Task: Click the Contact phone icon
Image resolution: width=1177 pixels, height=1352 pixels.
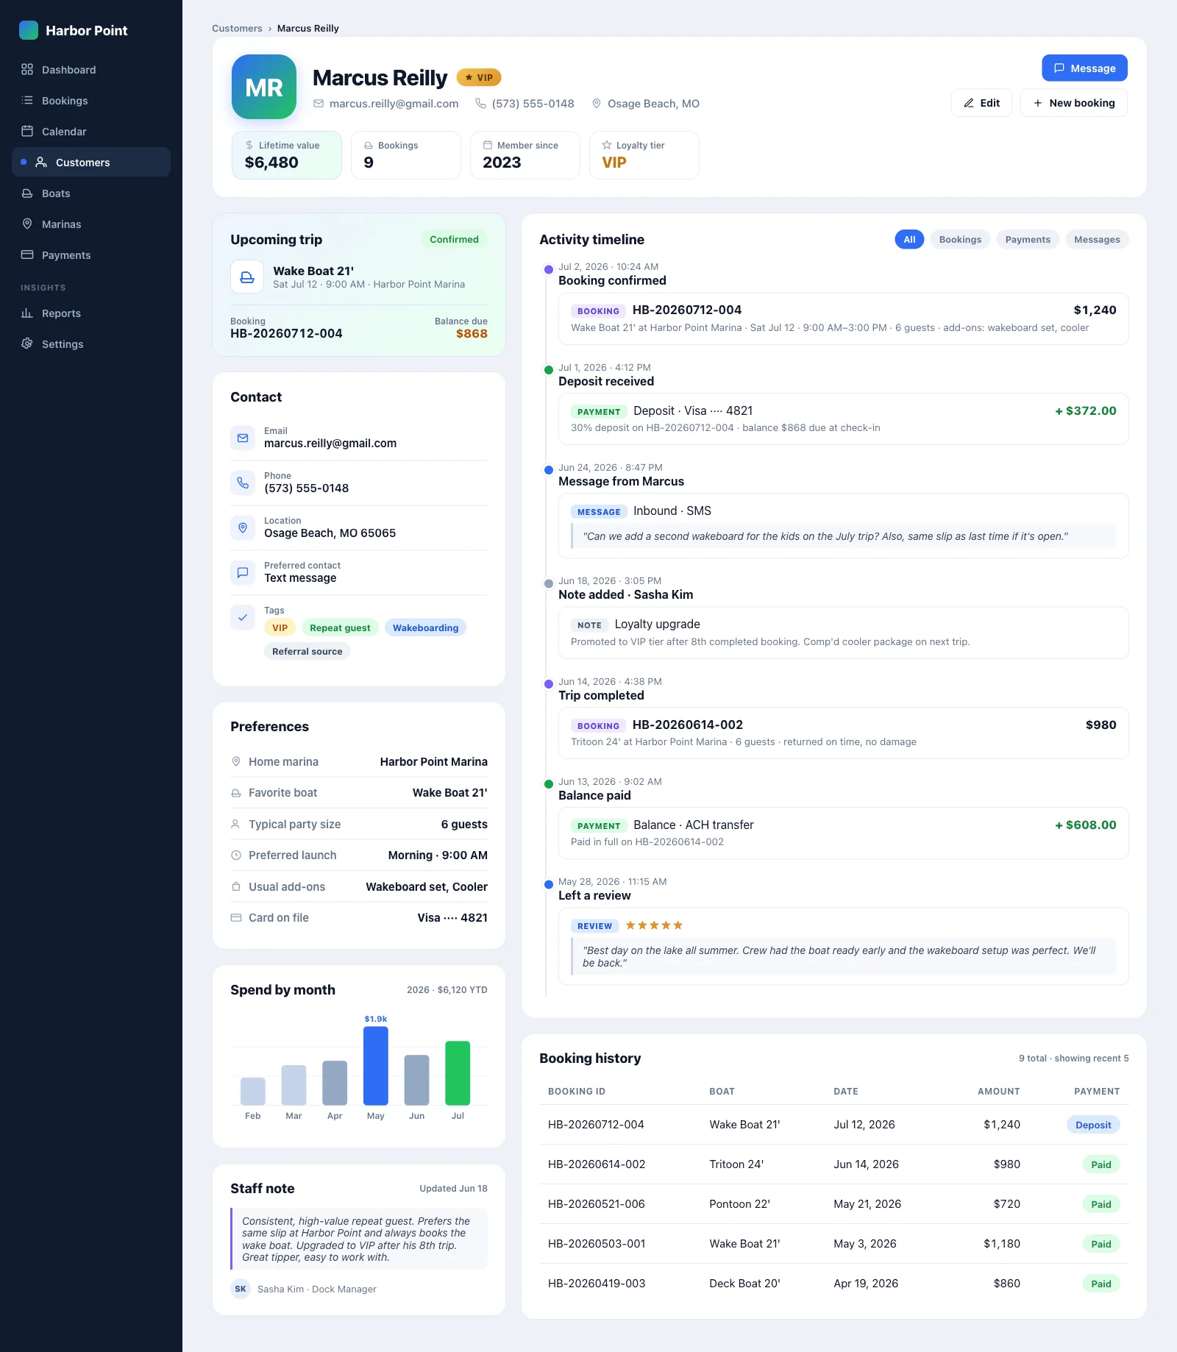Action: (x=243, y=483)
